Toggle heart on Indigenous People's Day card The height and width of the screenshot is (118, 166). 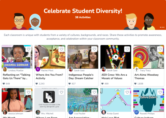[x=94, y=49]
